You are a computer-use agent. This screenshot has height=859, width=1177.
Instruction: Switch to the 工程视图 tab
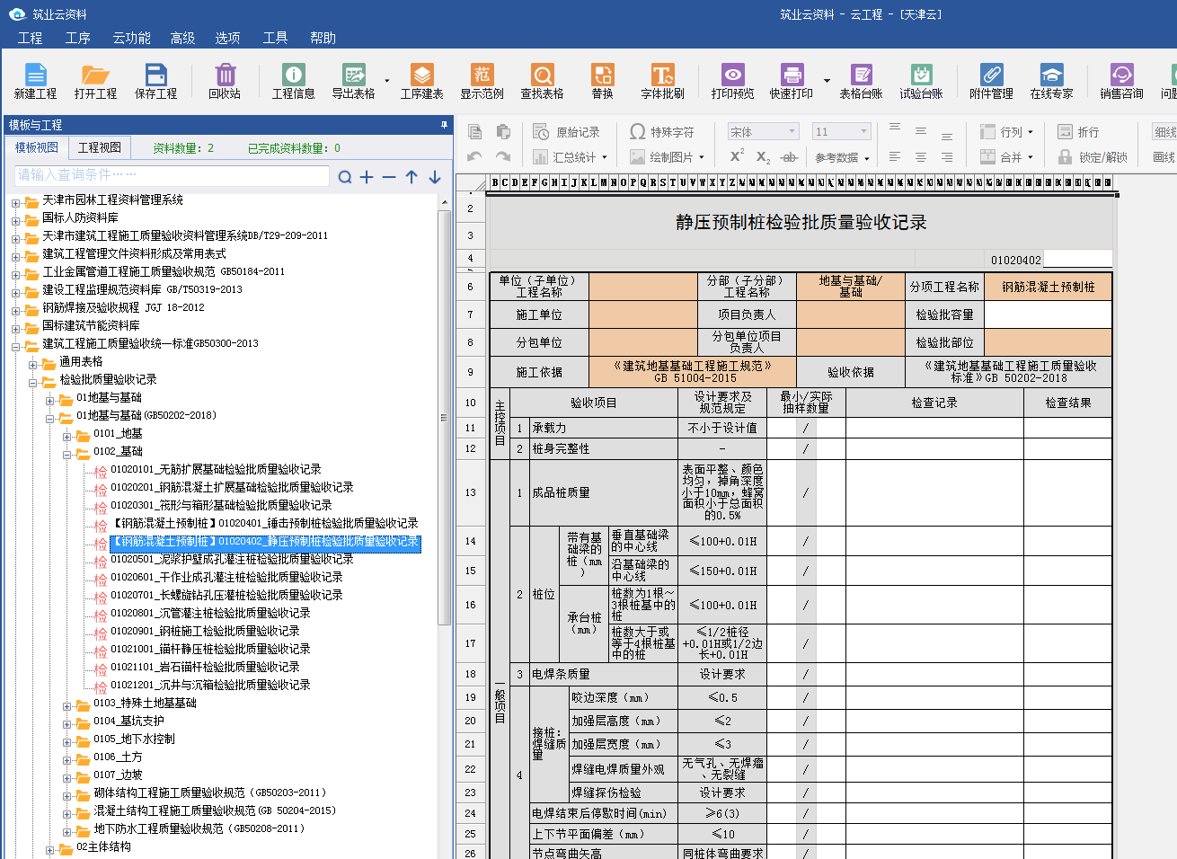tap(99, 147)
